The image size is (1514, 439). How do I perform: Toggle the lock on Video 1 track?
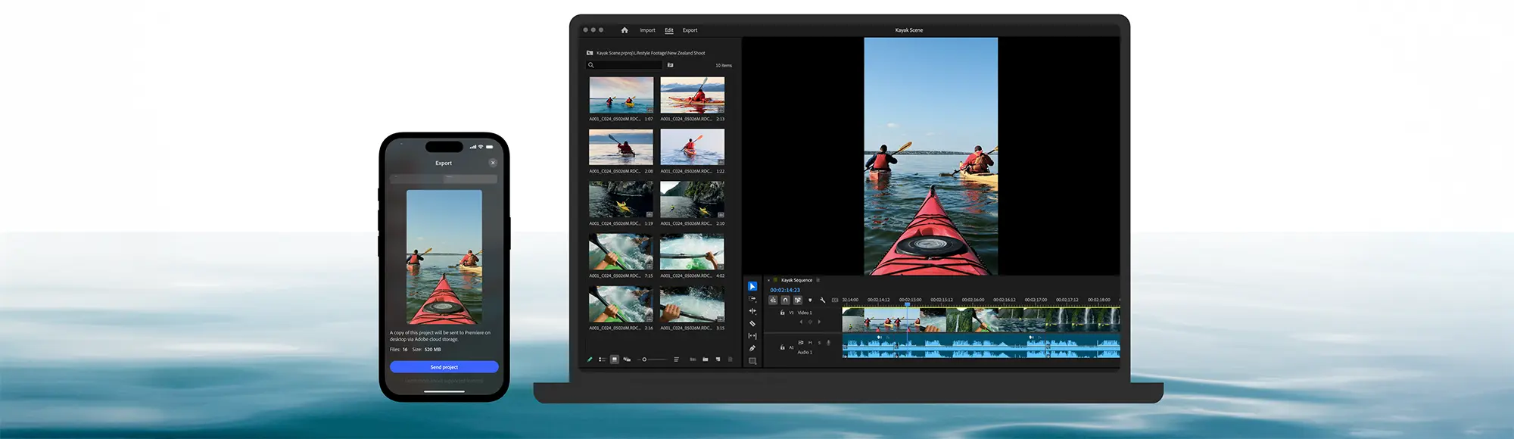tap(782, 313)
